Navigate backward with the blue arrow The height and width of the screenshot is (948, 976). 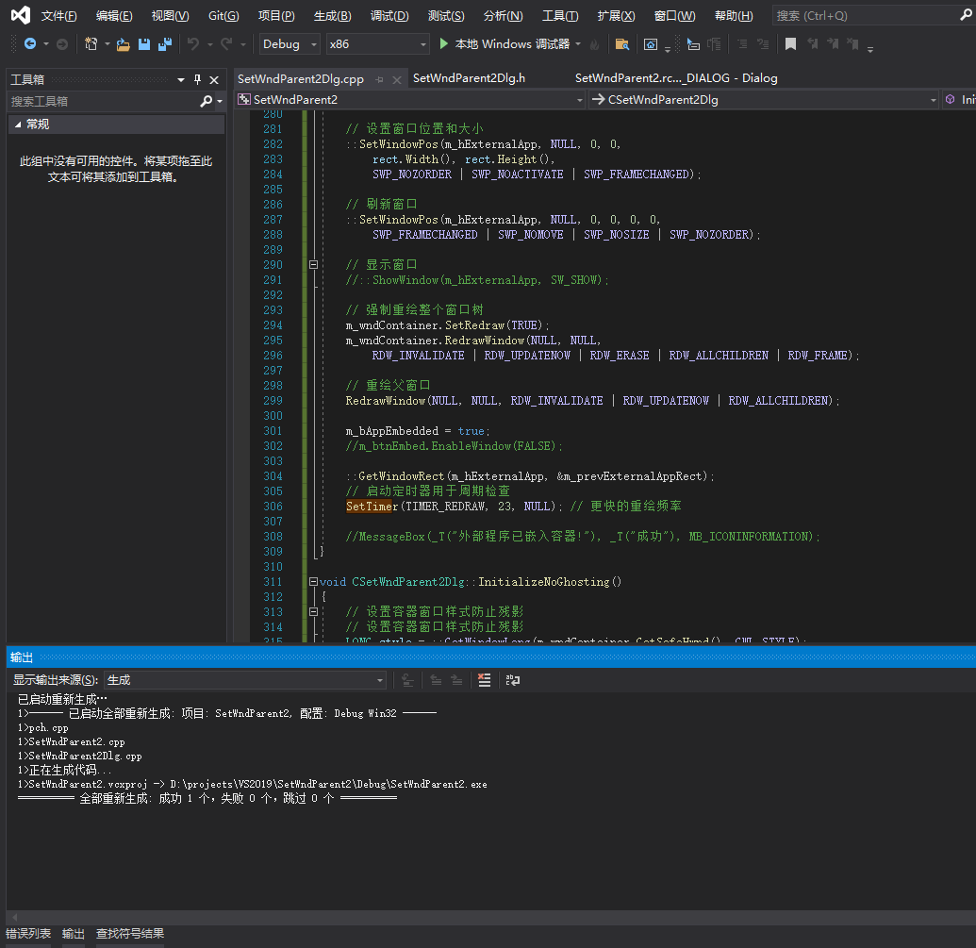(30, 43)
